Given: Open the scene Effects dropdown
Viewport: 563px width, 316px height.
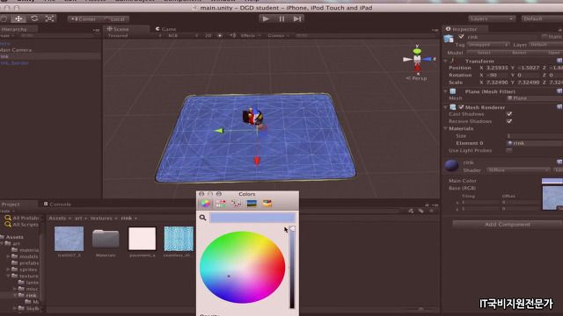Looking at the screenshot, I should 250,36.
